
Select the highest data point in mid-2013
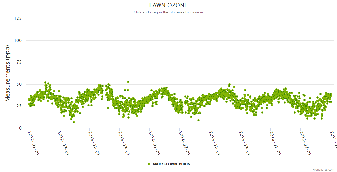click(128, 82)
